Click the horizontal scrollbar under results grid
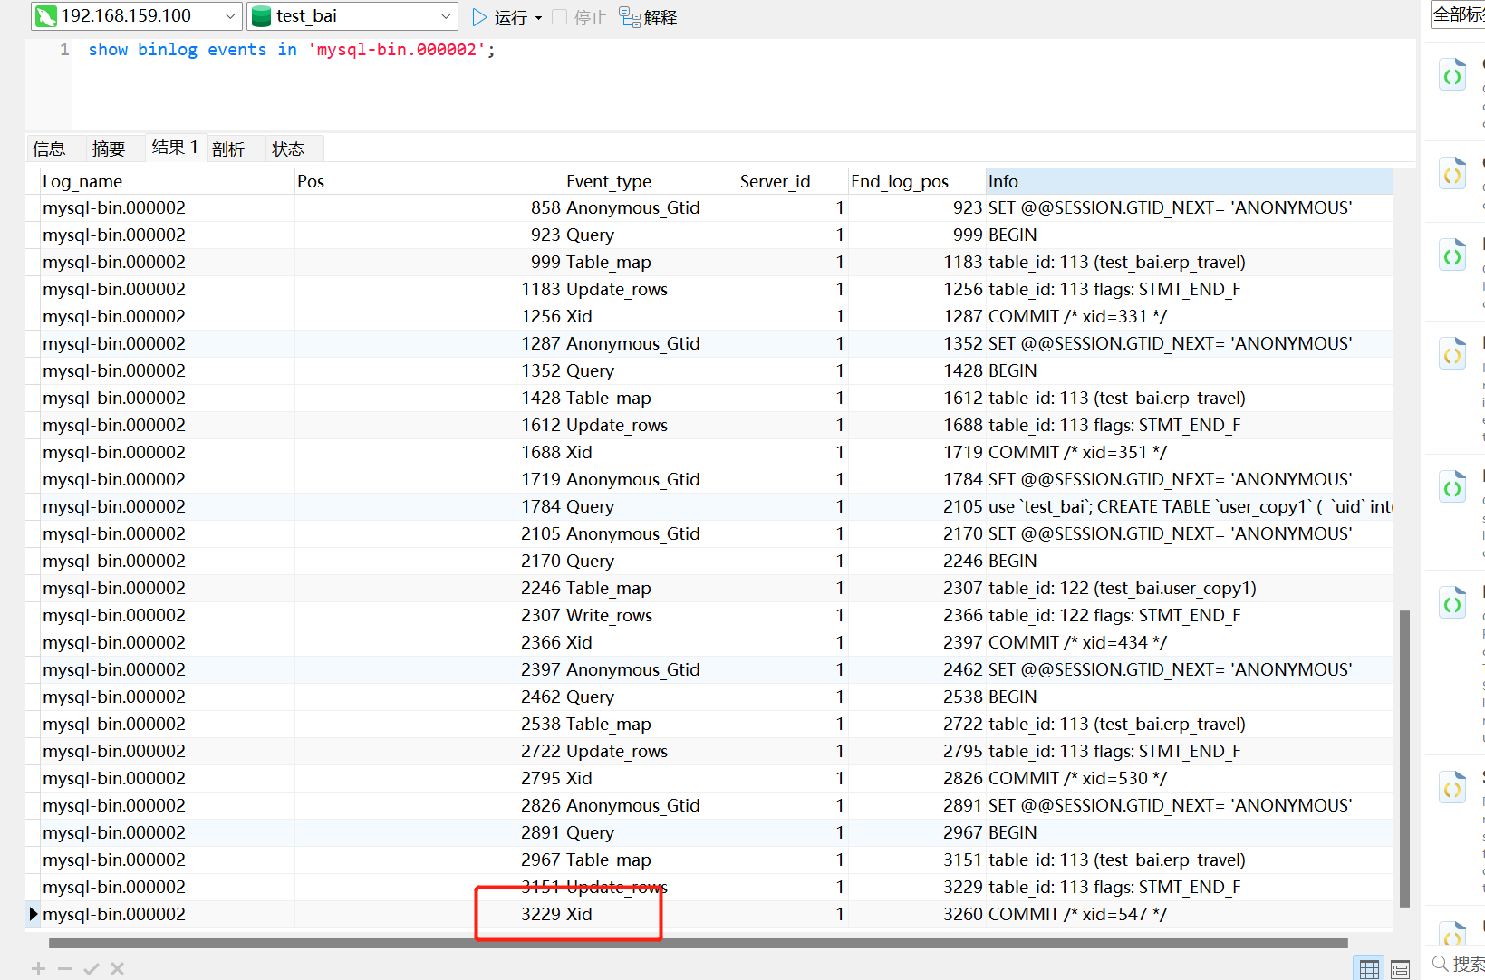The image size is (1485, 980). click(x=698, y=943)
